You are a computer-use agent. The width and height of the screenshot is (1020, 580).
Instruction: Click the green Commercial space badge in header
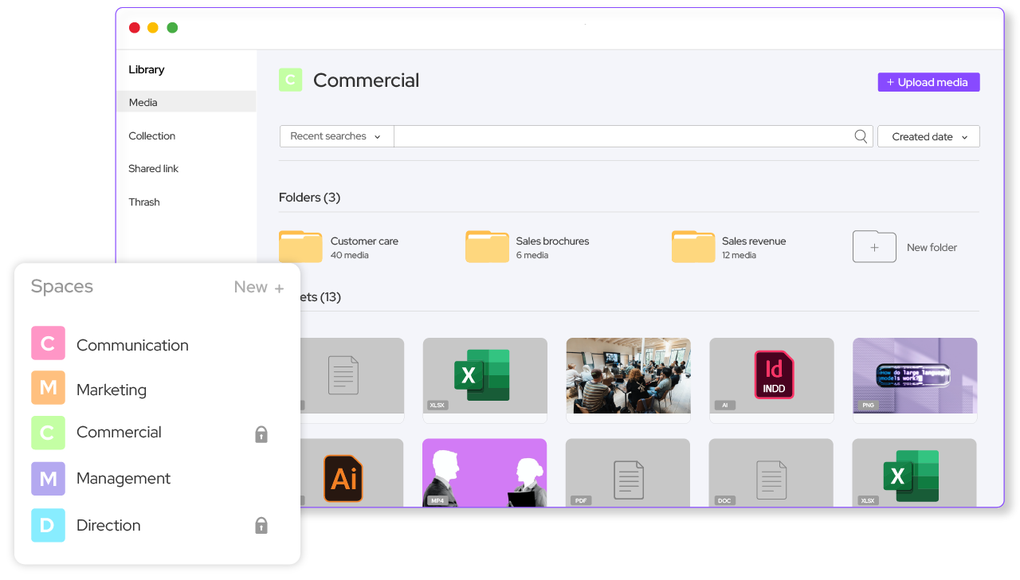click(290, 80)
